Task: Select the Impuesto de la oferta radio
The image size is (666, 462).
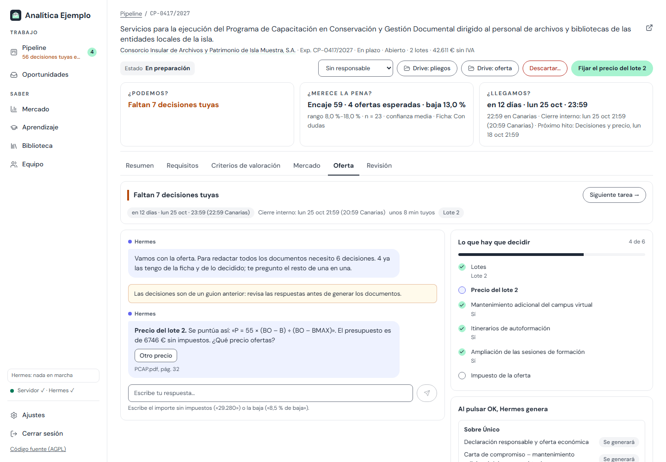Action: (462, 376)
